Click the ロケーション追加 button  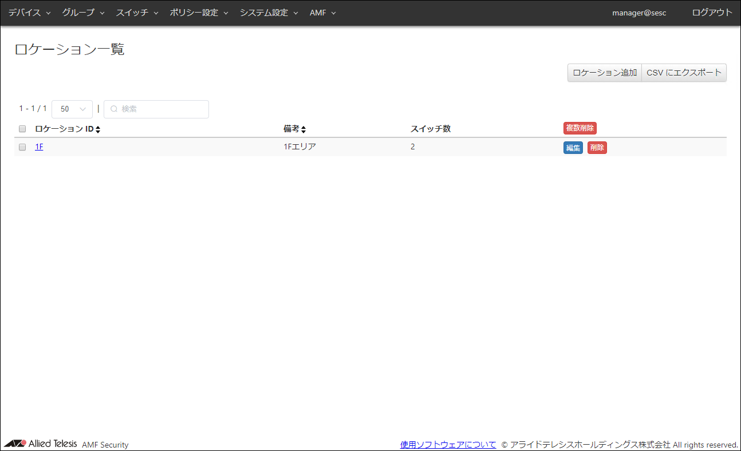(x=604, y=73)
